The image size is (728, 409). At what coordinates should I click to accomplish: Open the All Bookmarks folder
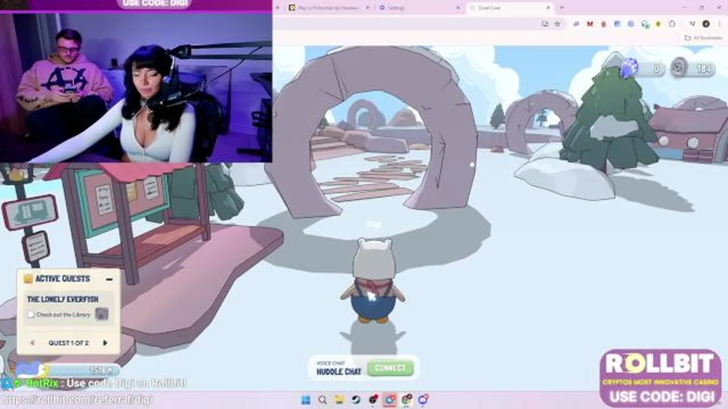pos(703,38)
